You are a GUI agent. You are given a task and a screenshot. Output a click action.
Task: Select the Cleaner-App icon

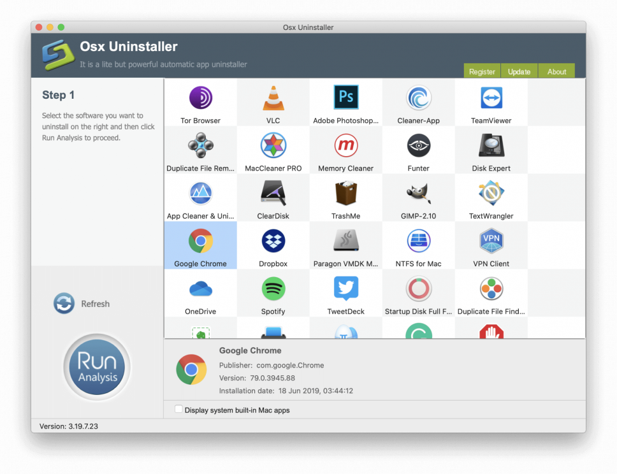(x=419, y=97)
